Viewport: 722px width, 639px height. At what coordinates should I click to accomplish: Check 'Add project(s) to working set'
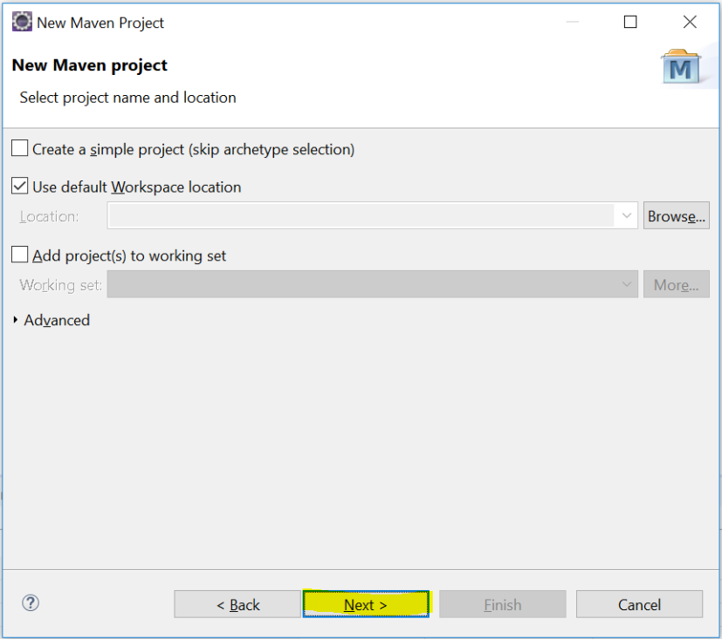tap(18, 255)
